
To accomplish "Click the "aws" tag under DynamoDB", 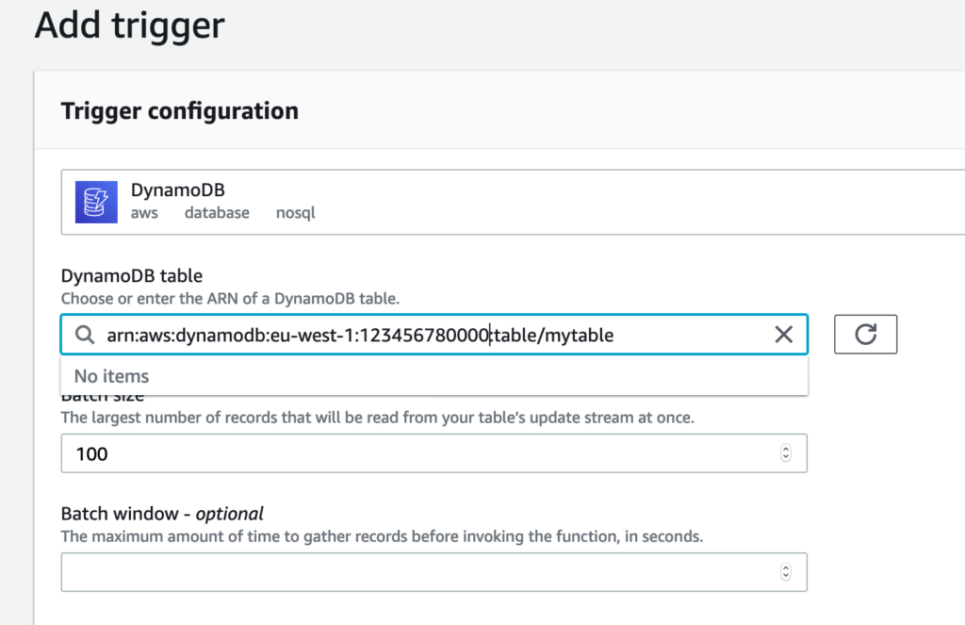I will [x=144, y=213].
